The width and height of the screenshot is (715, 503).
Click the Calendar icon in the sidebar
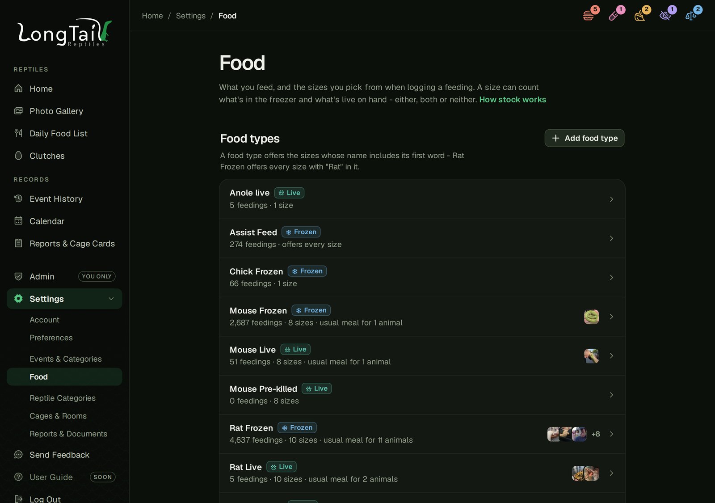coord(18,221)
